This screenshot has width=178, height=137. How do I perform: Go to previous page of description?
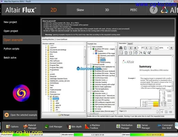click(135, 48)
